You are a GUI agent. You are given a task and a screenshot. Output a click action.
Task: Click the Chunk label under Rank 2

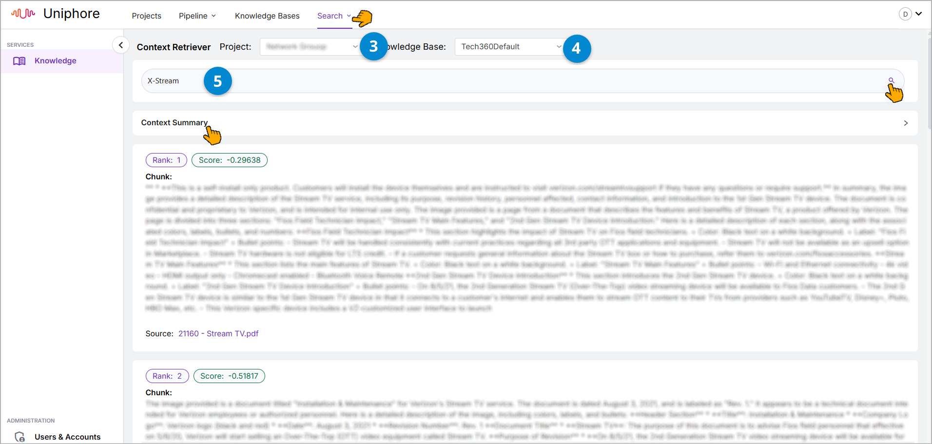point(158,392)
